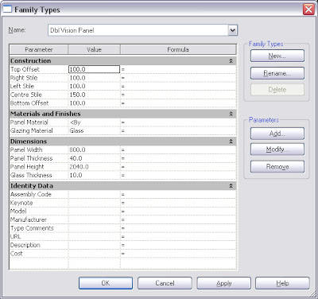Select the Centre Stile value 150.0
The height and width of the screenshot is (299, 318).
(94, 95)
